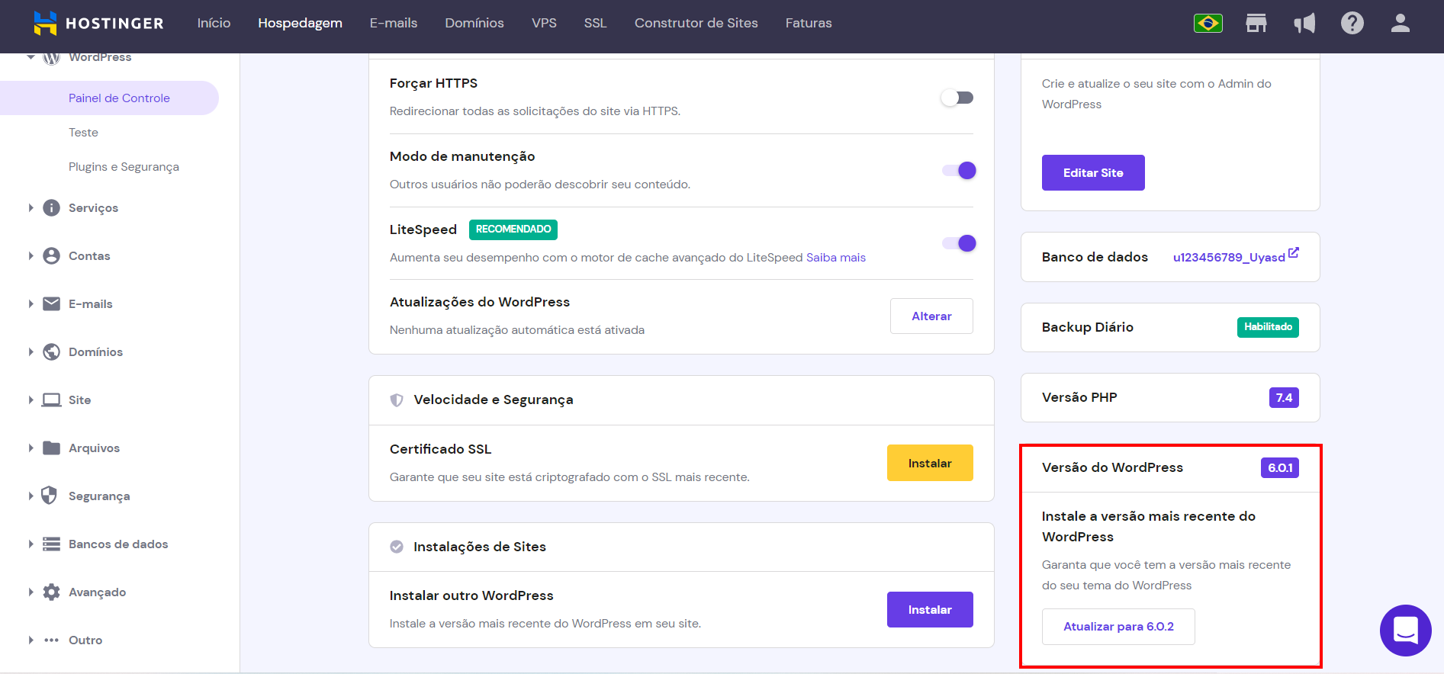The image size is (1444, 674).
Task: Expand the Contas section arrow
Action: [x=31, y=256]
